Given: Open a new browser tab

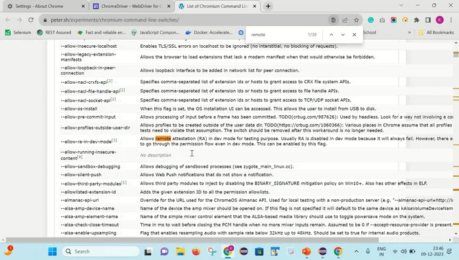Looking at the screenshot, I should [268, 6].
